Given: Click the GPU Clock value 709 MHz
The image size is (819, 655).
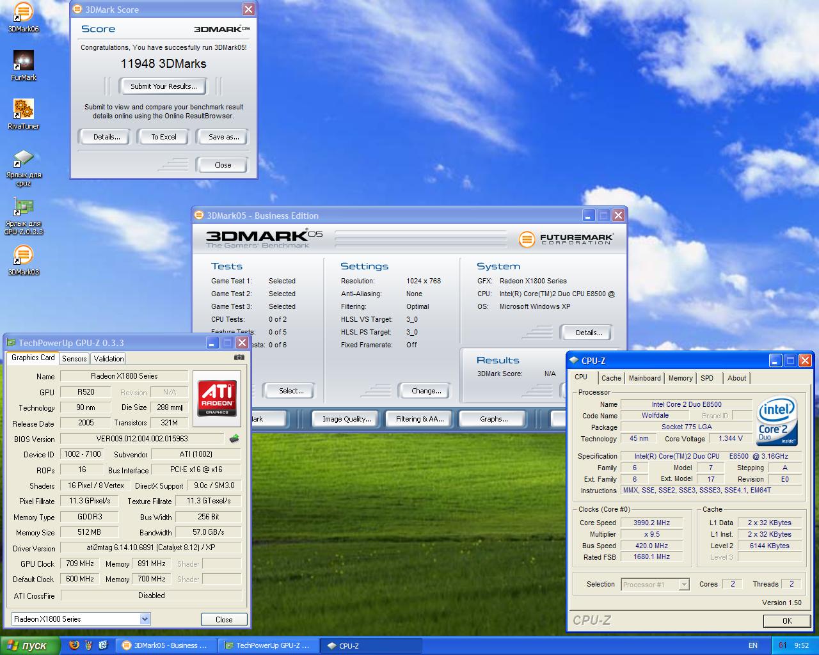Looking at the screenshot, I should 80,564.
